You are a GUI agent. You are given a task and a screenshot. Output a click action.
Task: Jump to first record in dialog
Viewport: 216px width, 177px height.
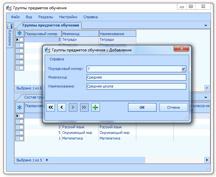click(51, 107)
